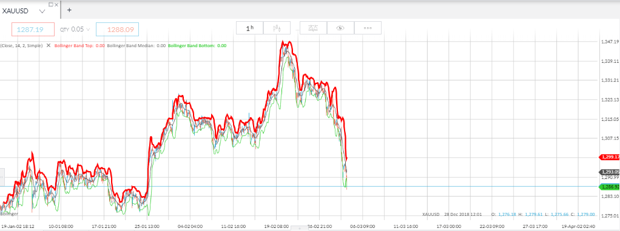
Task: Open the 1h timeframe selector
Action: [x=249, y=28]
